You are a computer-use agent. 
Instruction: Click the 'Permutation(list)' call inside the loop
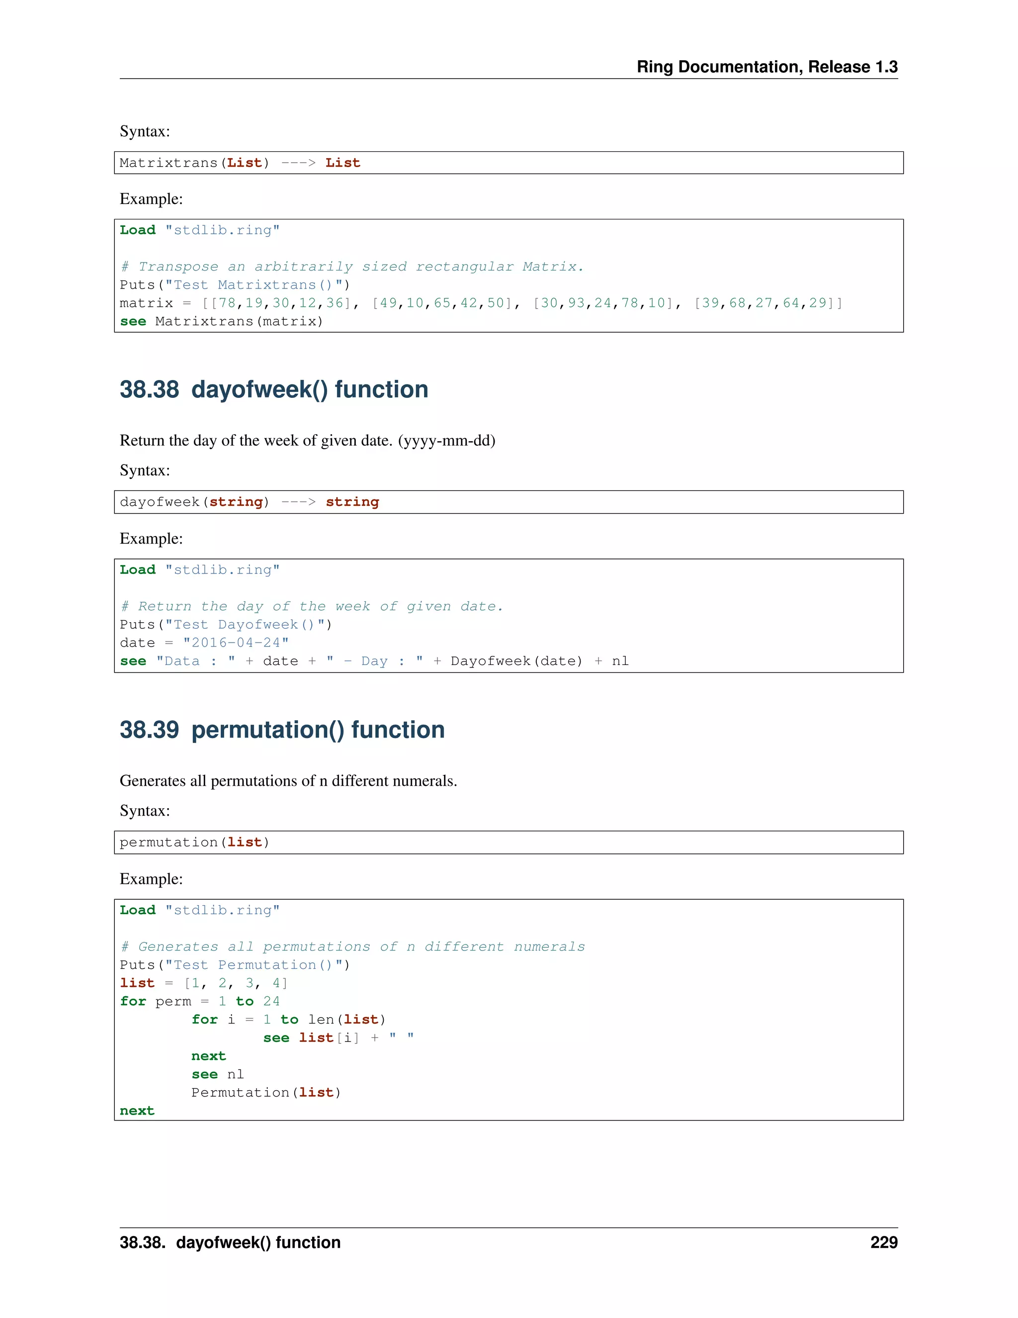266,1093
